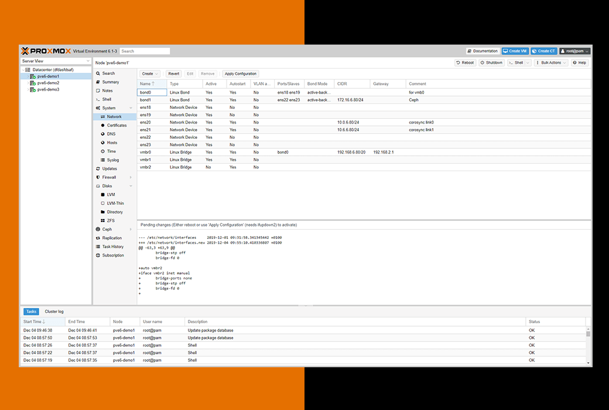
Task: Select the Datacenter (dfdasfdsaf) tree entry
Action: point(53,70)
